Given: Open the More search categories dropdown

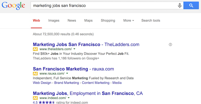Looking at the screenshot, I should [x=129, y=20].
